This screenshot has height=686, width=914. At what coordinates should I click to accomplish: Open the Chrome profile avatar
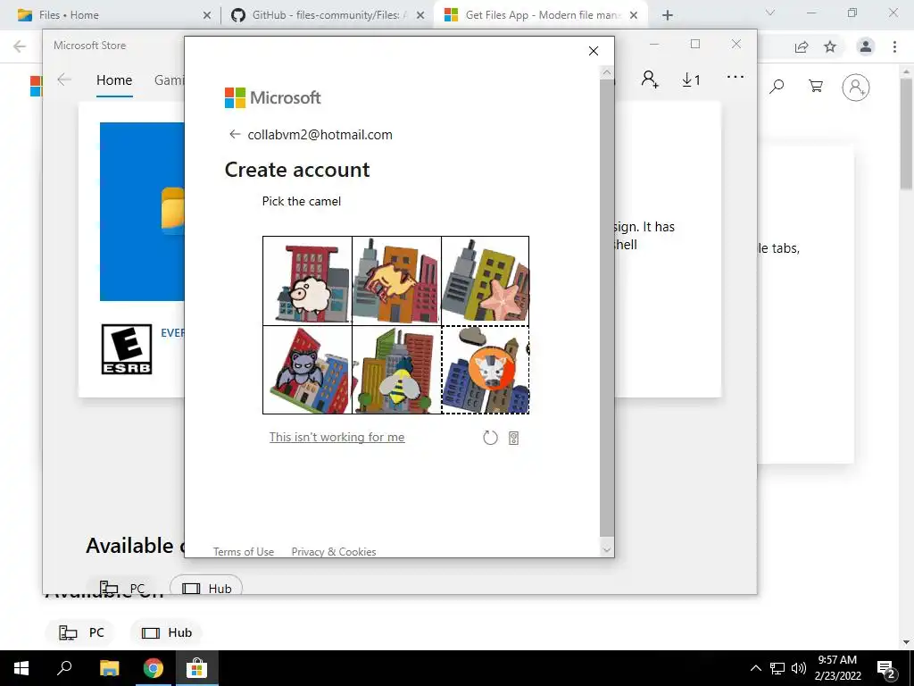coord(866,46)
